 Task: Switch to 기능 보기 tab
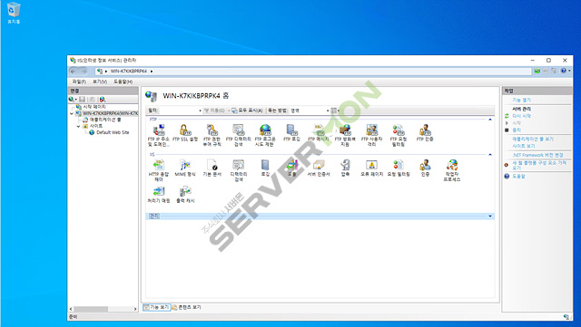pyautogui.click(x=156, y=307)
